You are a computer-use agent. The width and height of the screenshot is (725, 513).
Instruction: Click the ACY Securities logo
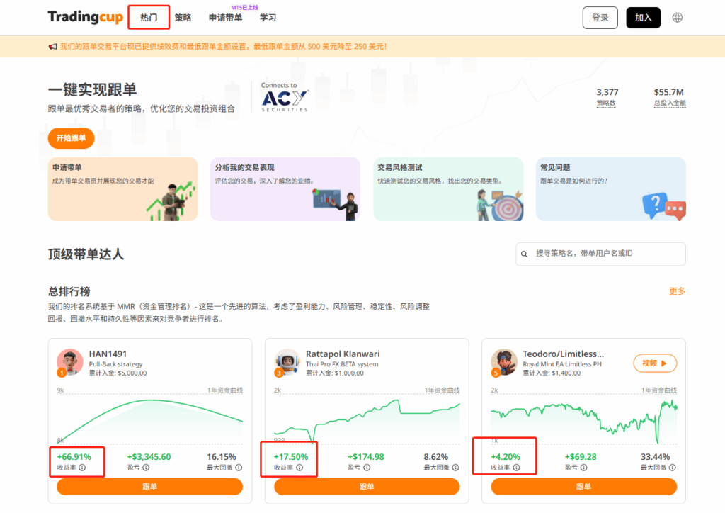pos(285,97)
